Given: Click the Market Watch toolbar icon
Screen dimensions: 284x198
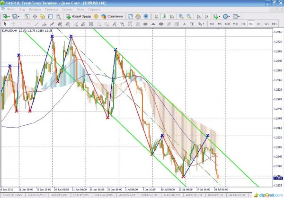Looking at the screenshot, I should point(27,16).
